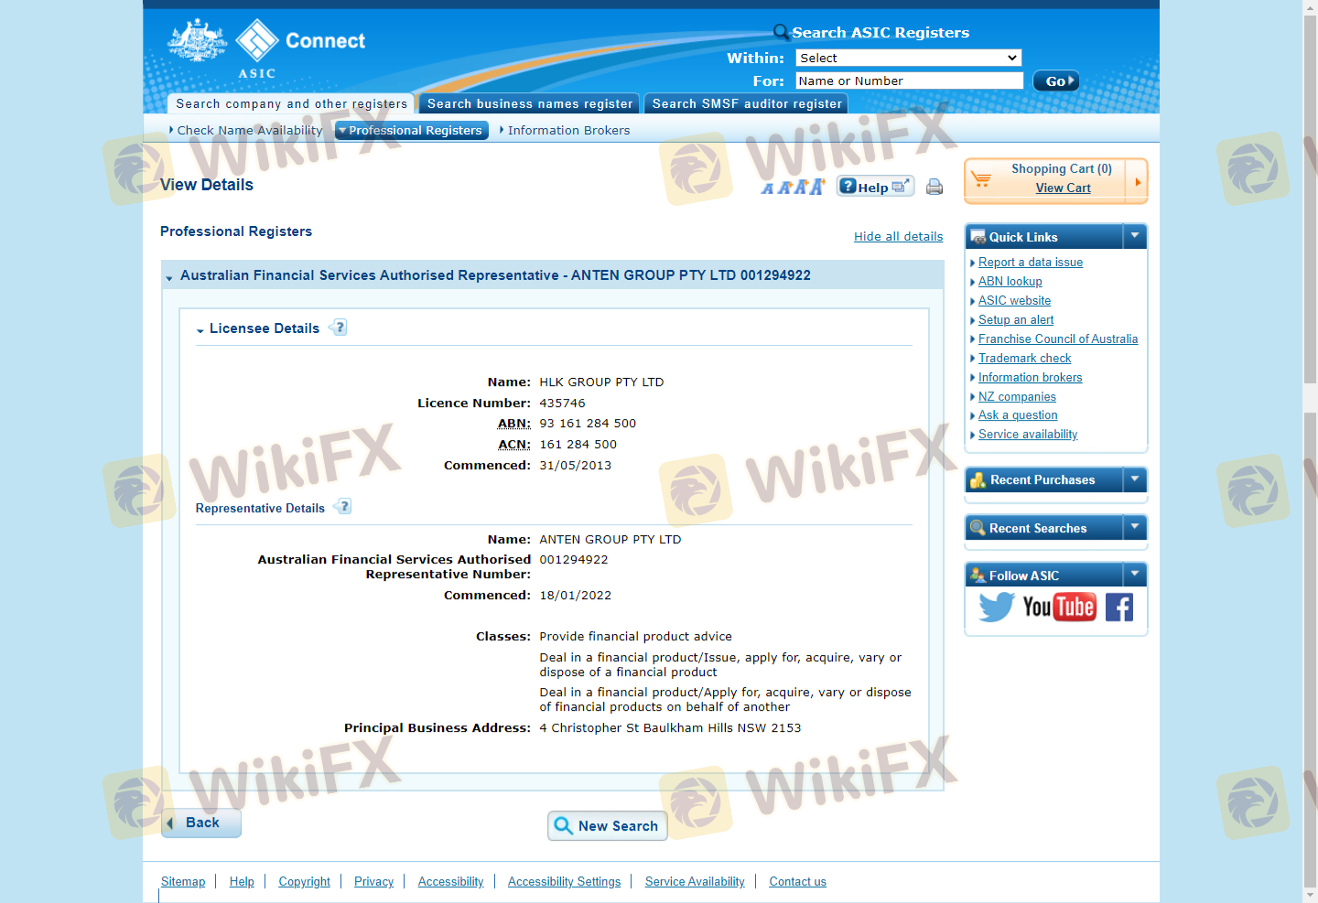Click the font size adjuster icons
This screenshot has height=903, width=1318.
[793, 187]
